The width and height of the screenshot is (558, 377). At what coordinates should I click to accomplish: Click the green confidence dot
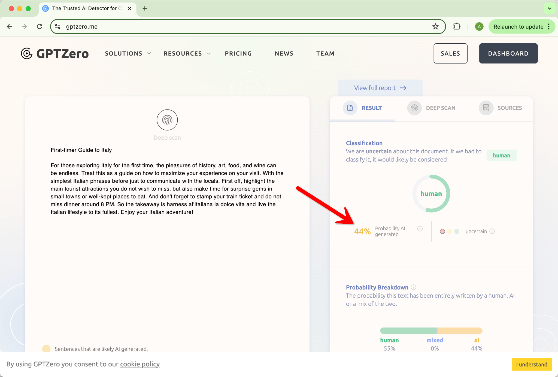point(457,231)
